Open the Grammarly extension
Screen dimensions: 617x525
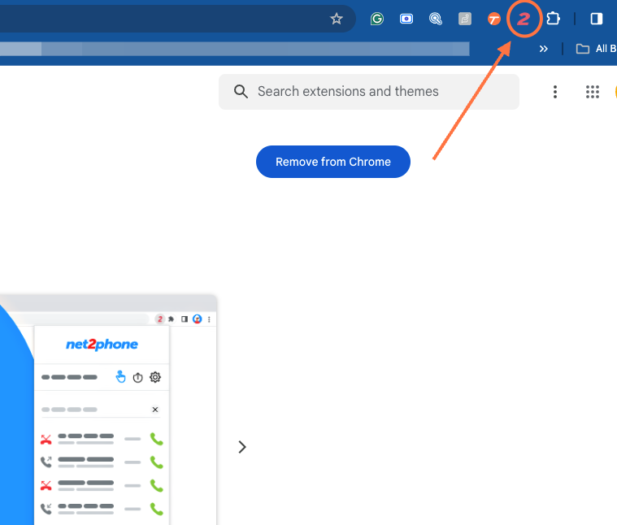377,19
